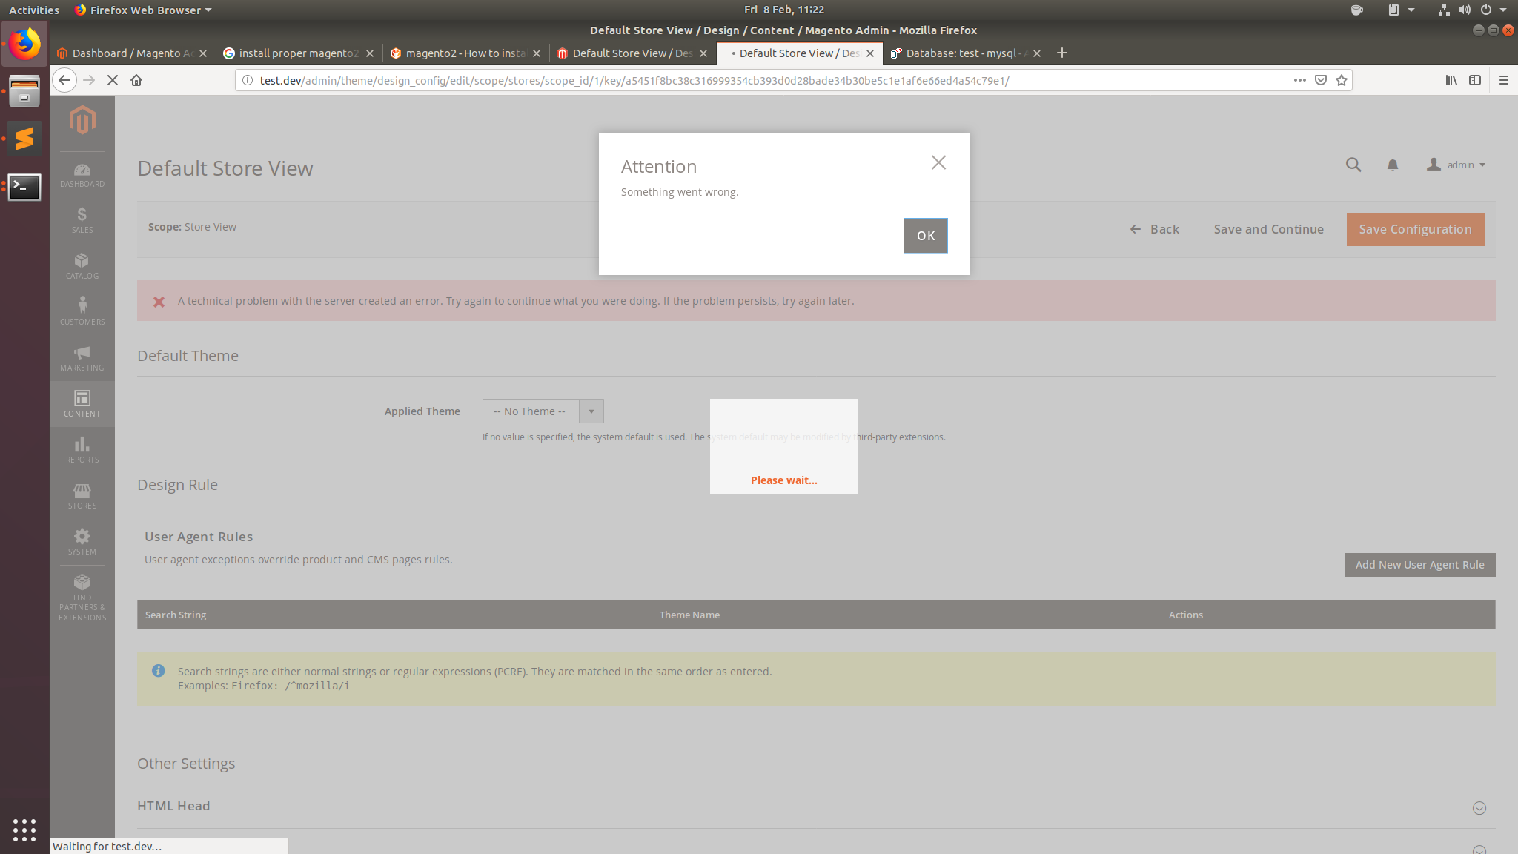Select the Reports icon
1518x854 pixels.
[x=82, y=446]
